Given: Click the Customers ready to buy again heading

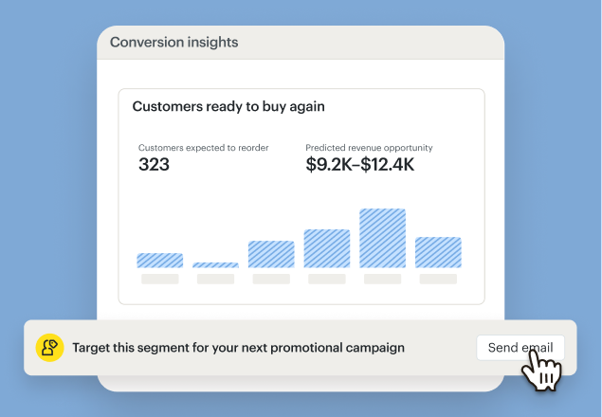Looking at the screenshot, I should [x=228, y=107].
